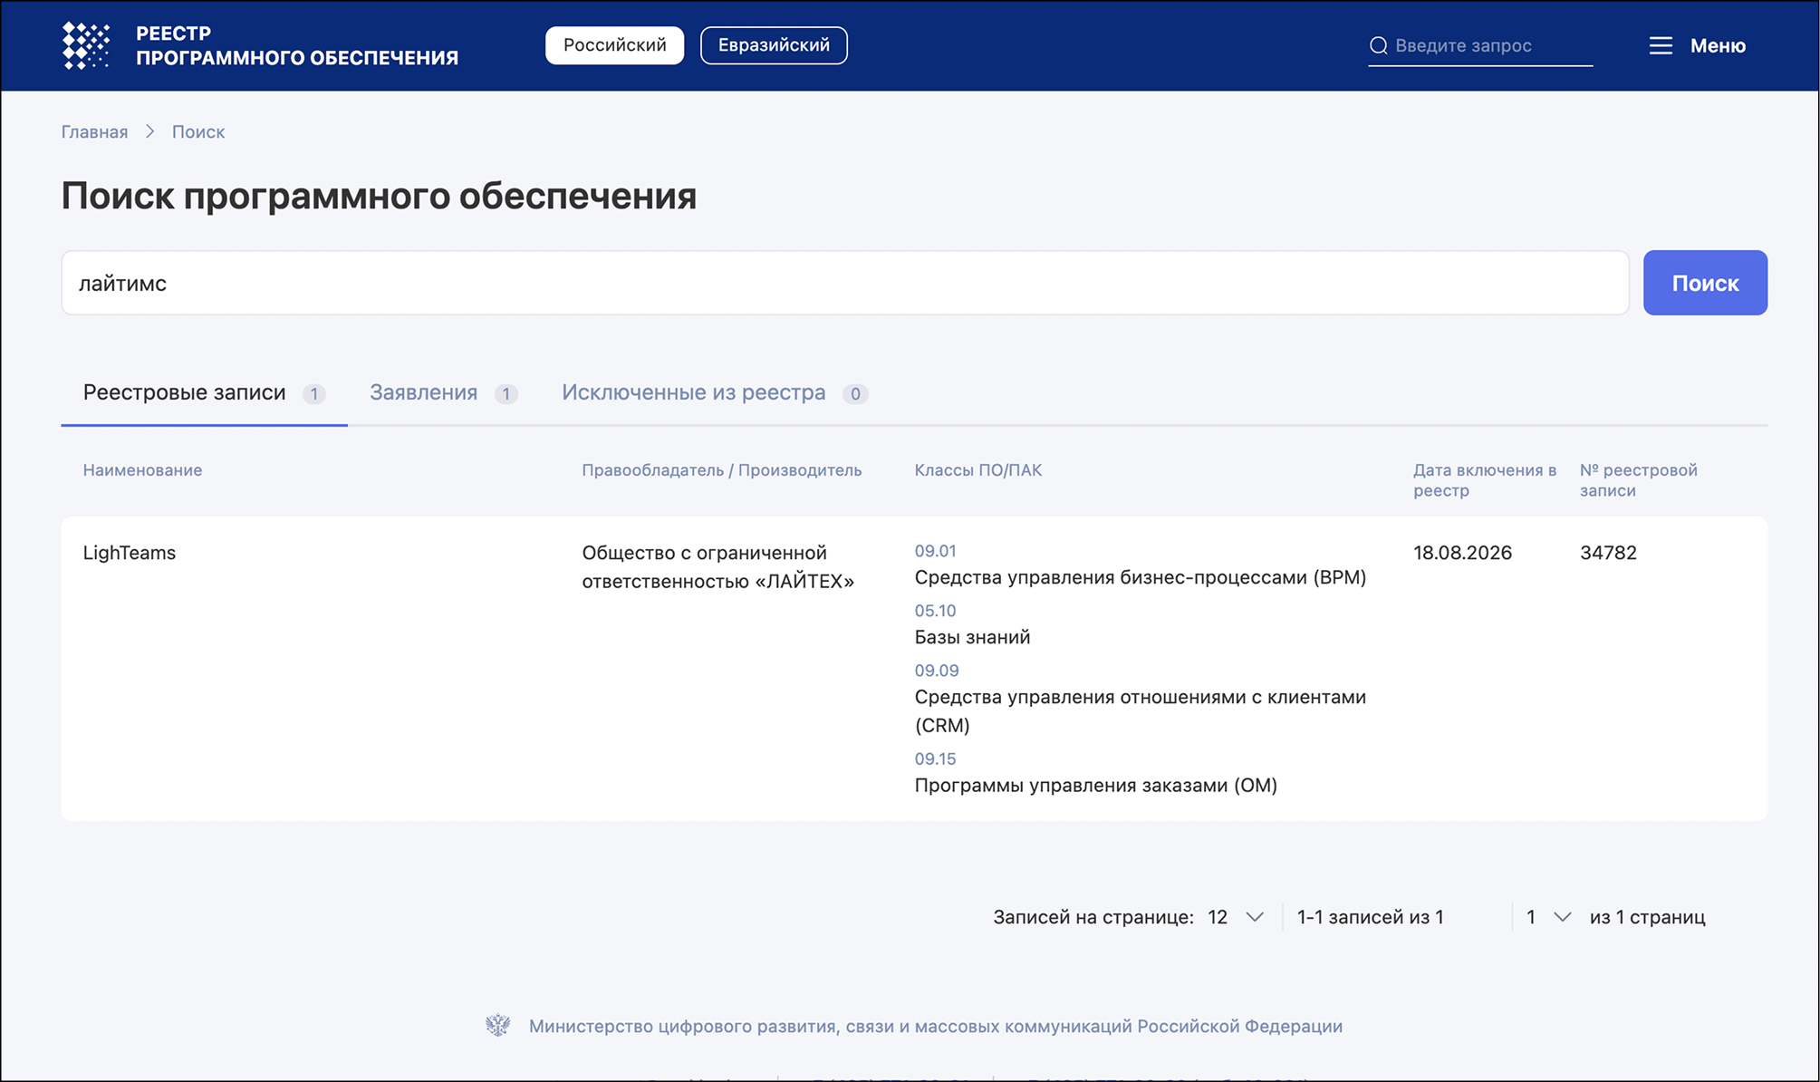
Task: Click registry number 34782
Action: pos(1608,553)
